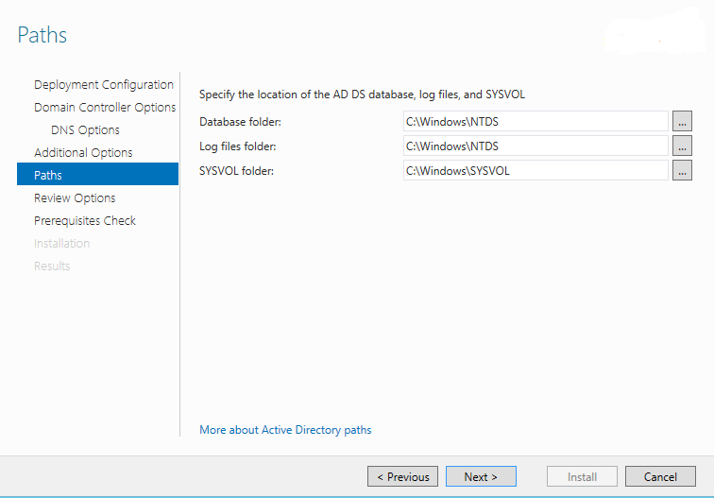Open the Prerequisites Check step

(85, 221)
